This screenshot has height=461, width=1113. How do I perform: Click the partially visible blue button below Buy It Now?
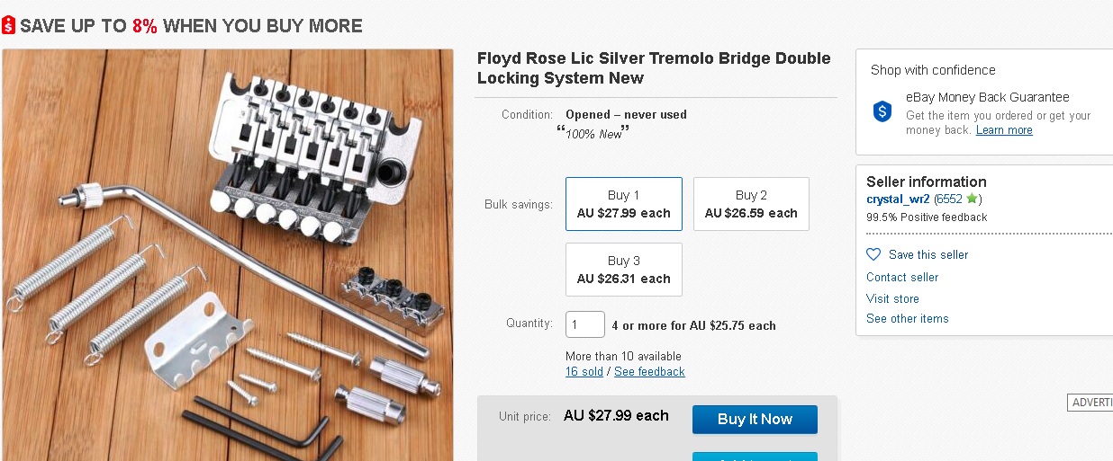pyautogui.click(x=755, y=456)
